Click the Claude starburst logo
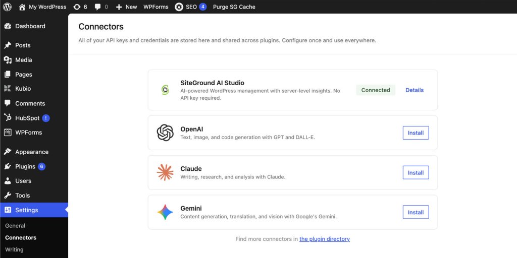The width and height of the screenshot is (517, 258). point(165,172)
